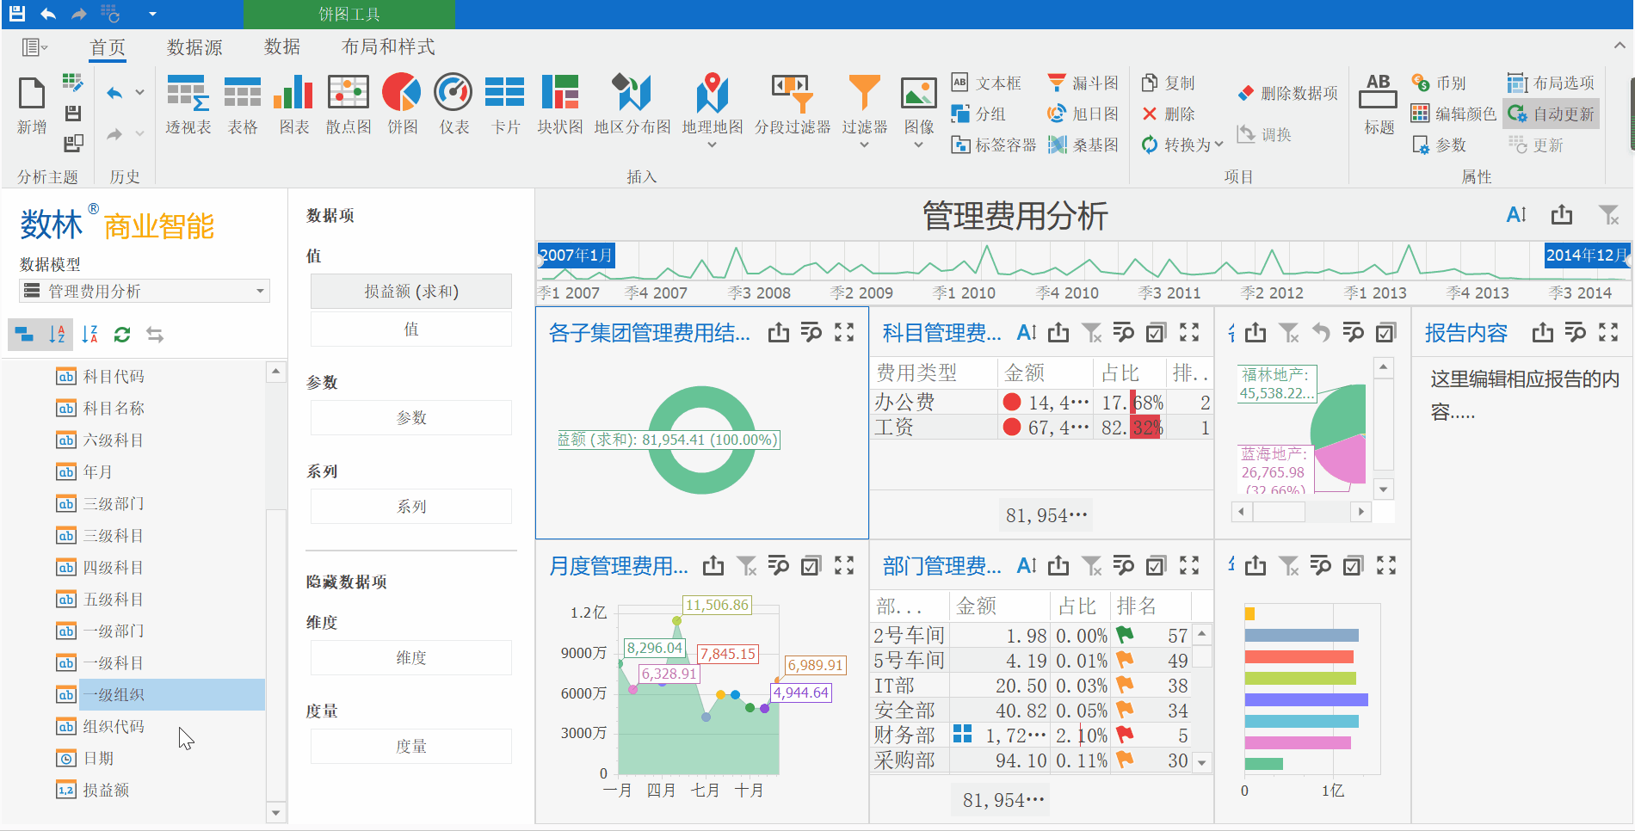Select the 2007年1月 timeline start handle
The image size is (1635, 831).
[x=576, y=255]
